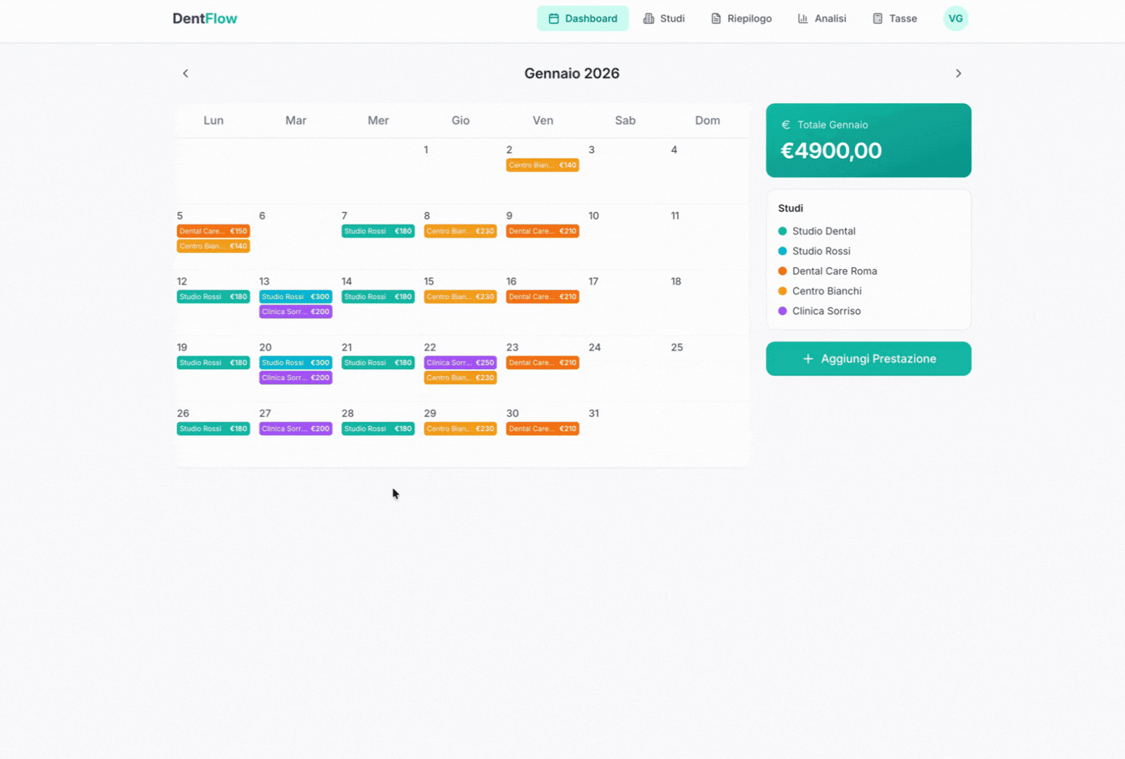Navigate to previous month with left chevron

point(185,73)
